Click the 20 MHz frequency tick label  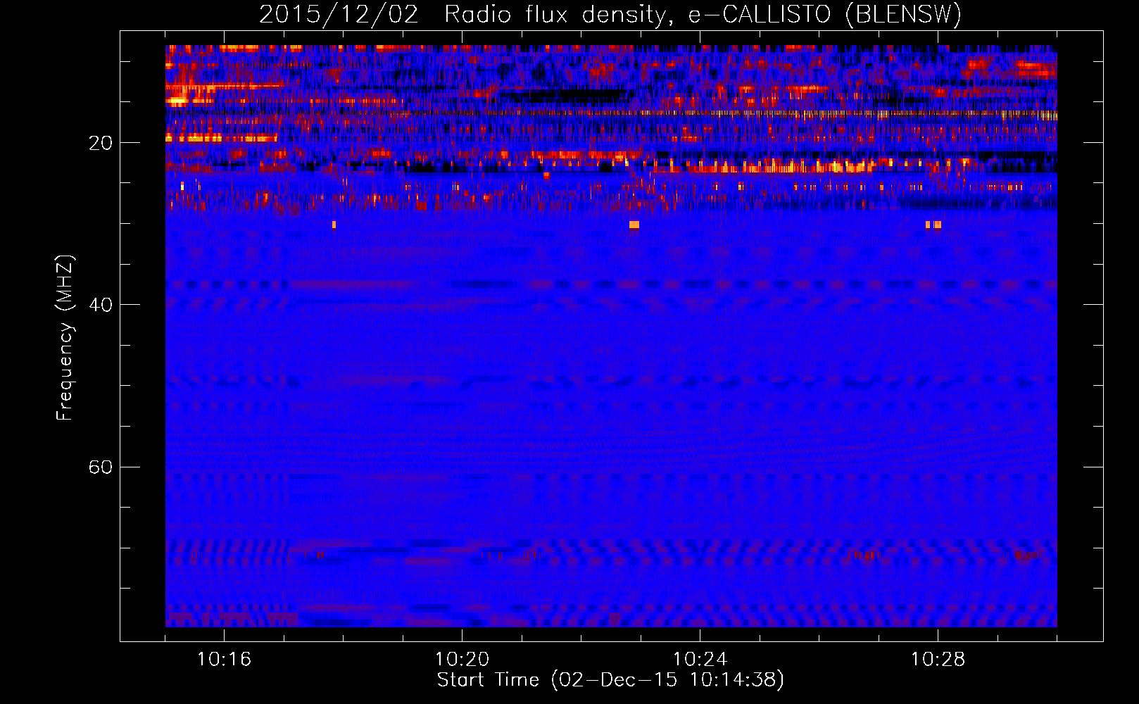point(101,143)
